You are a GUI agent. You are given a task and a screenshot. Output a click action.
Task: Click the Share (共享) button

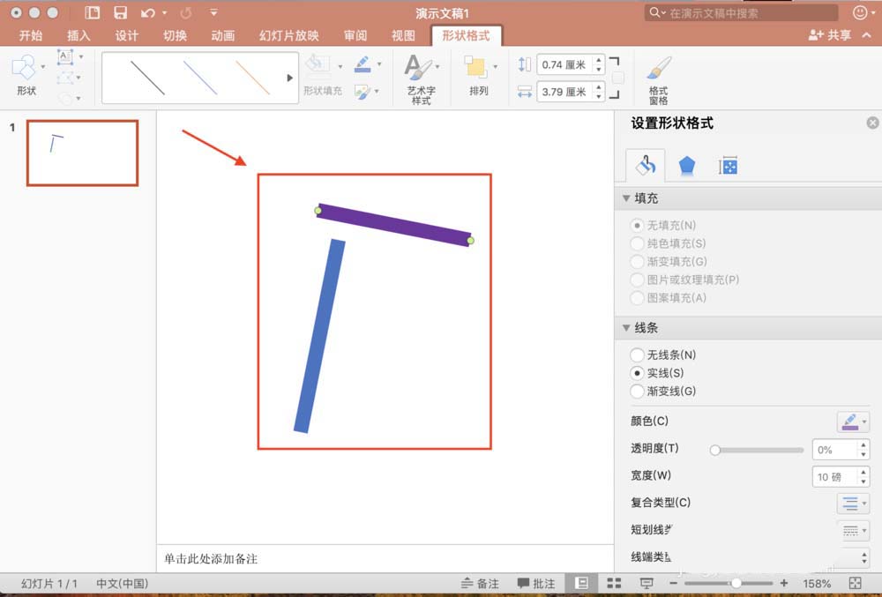point(830,35)
